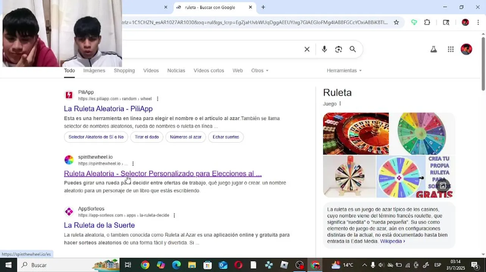Open Outlook from the taskbar
Screen dimensions: 486x272
point(223,265)
